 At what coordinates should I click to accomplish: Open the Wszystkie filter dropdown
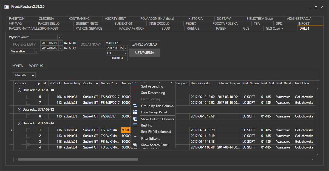point(37,51)
